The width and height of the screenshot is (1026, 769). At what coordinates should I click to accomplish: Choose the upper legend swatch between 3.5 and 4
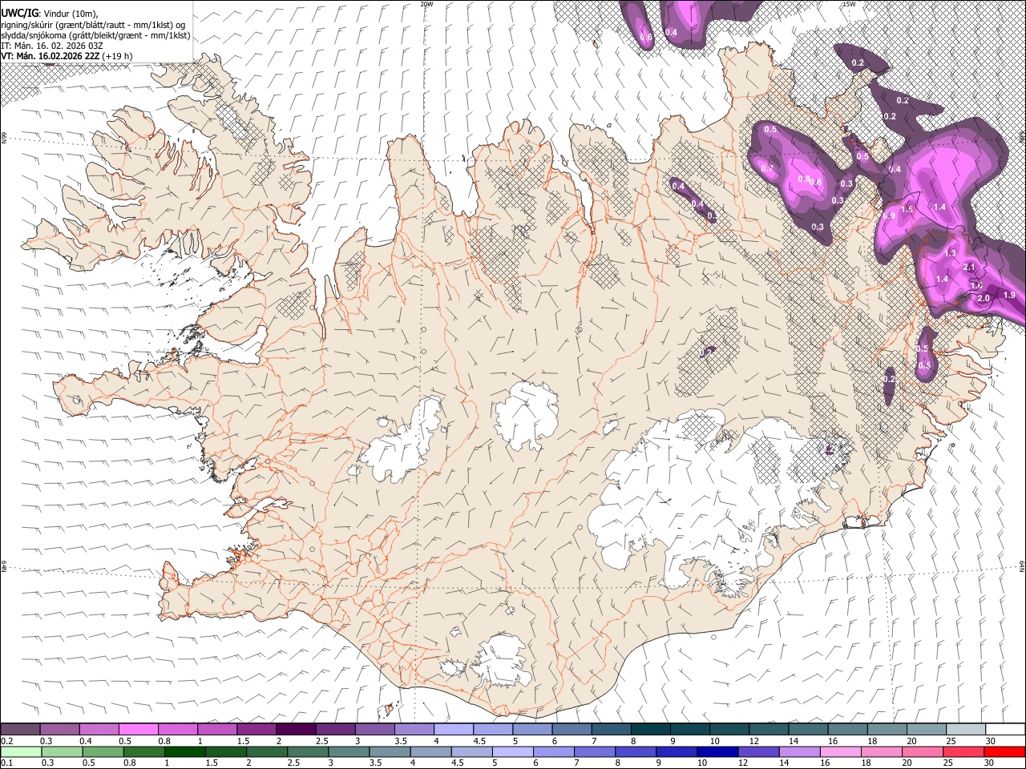coord(414,729)
